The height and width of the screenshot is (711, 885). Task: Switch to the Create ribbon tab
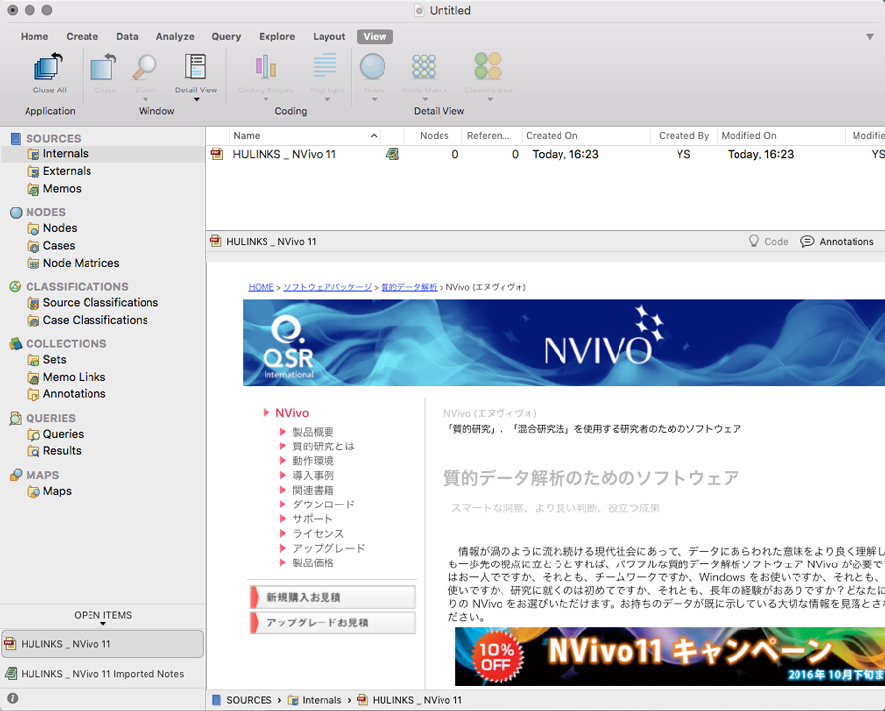(x=83, y=36)
